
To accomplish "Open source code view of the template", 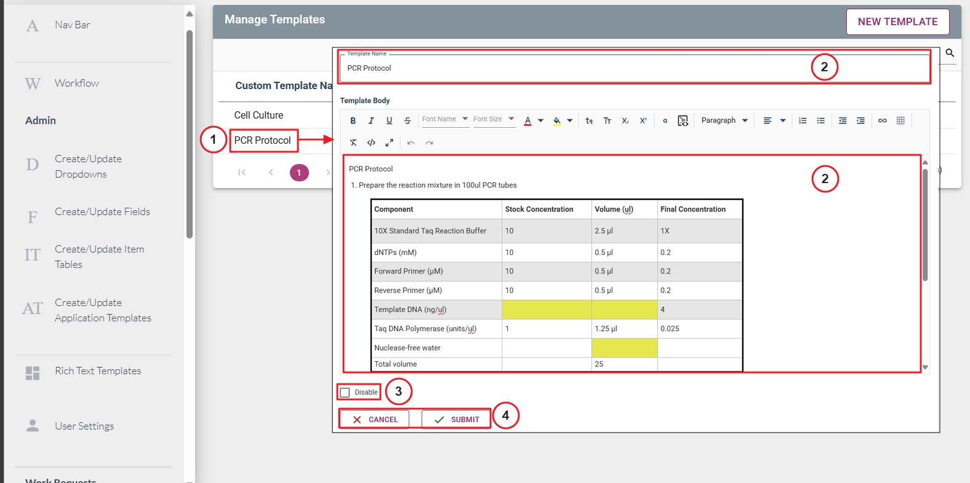I will [371, 143].
